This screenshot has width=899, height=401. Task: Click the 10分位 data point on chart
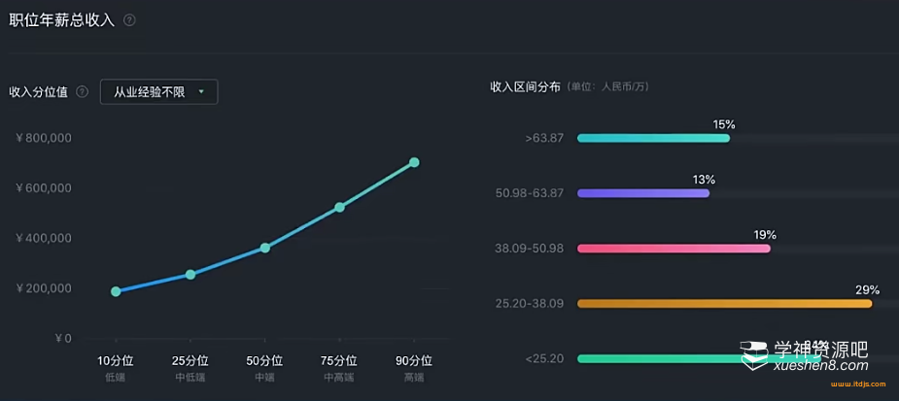[x=116, y=291]
